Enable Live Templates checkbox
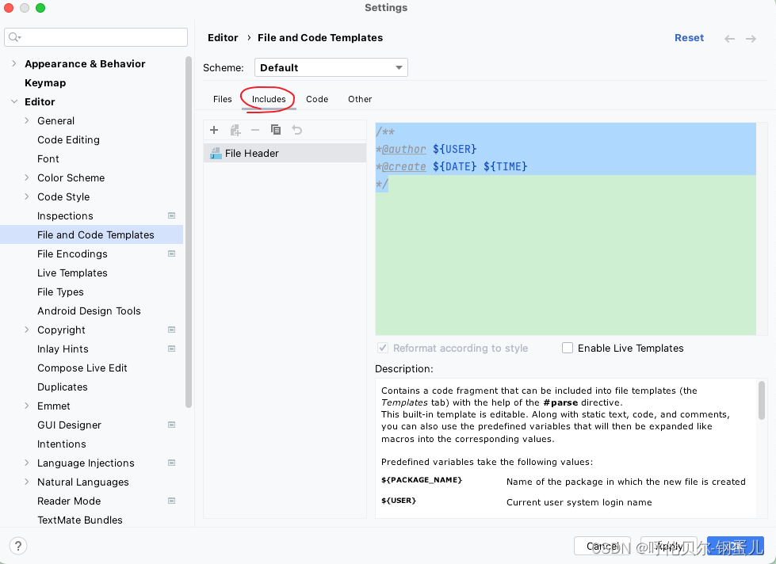Screen dimensions: 776x564 568,348
